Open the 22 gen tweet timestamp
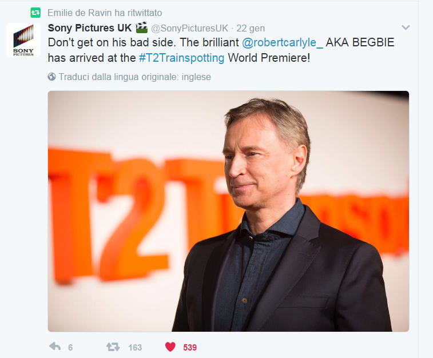The image size is (433, 358). click(x=251, y=28)
